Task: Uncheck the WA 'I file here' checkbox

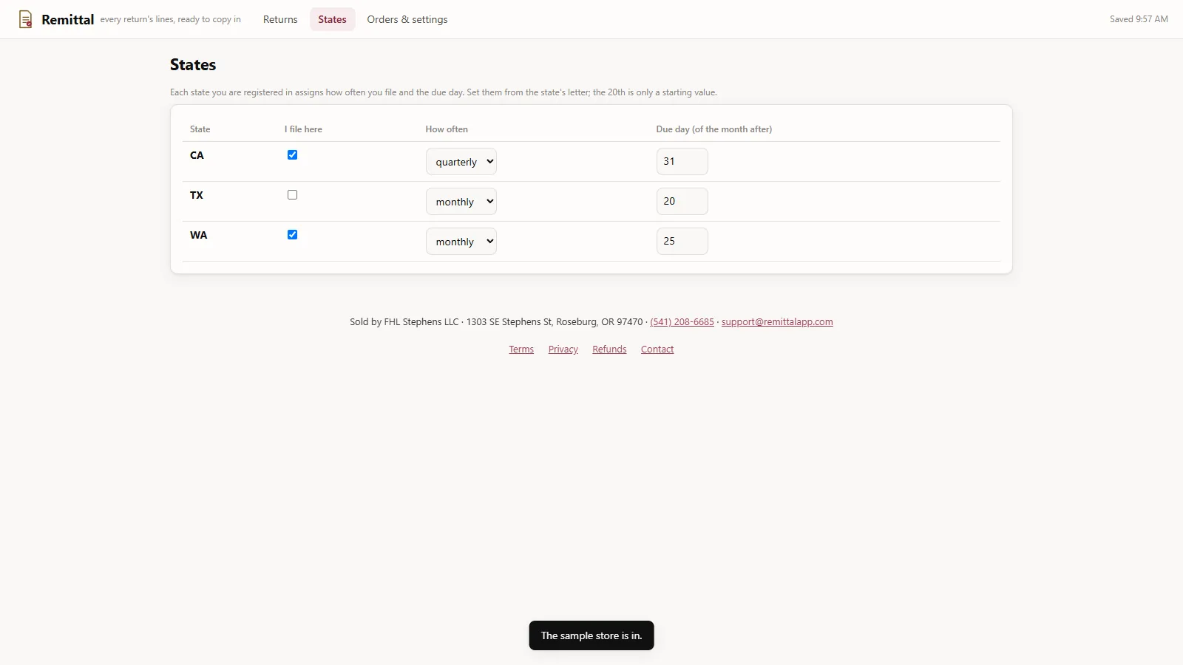Action: tap(292, 235)
